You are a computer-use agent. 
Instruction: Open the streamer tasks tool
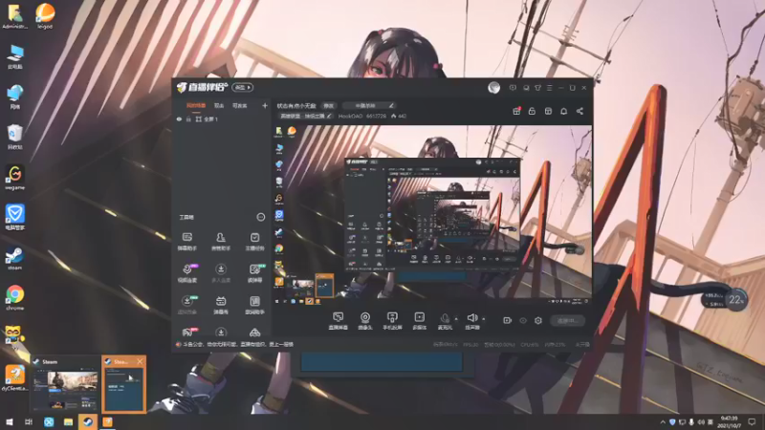254,242
